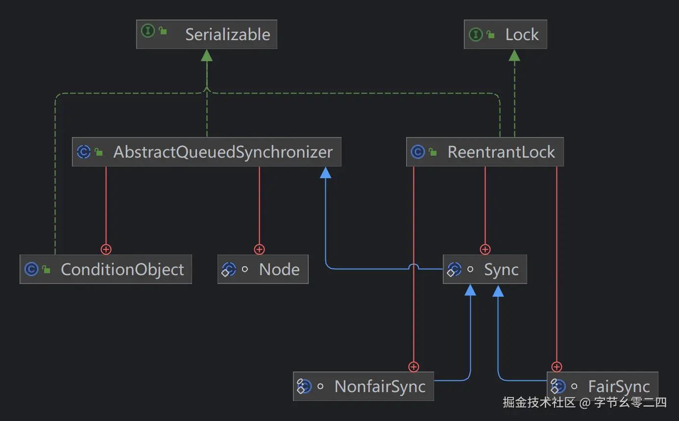Click the class icon on ReentrantLock node
This screenshot has width=679, height=421.
[418, 152]
